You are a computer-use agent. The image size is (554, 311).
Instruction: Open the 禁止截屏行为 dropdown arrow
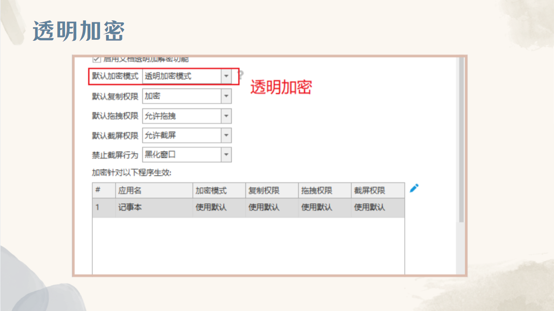pyautogui.click(x=226, y=155)
